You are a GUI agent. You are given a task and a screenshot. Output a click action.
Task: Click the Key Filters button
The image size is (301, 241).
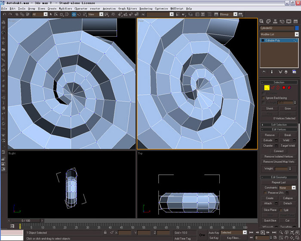coord(233,238)
